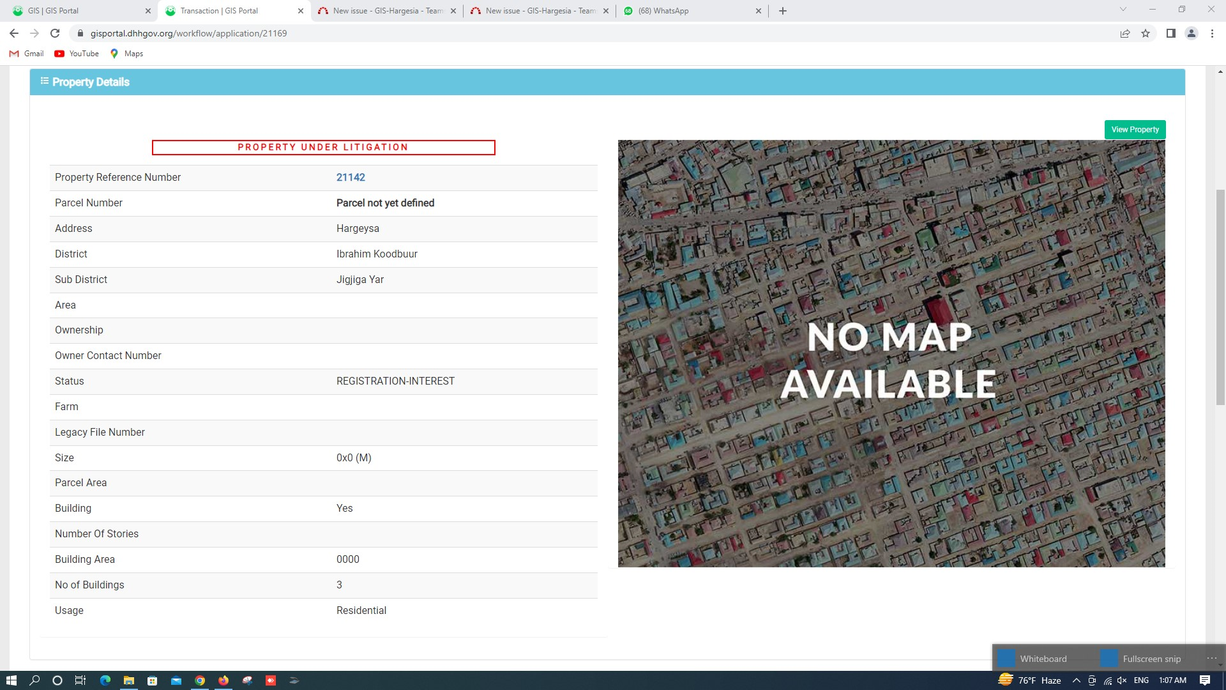The height and width of the screenshot is (690, 1226).
Task: Switch the ENG input language
Action: 1141,680
